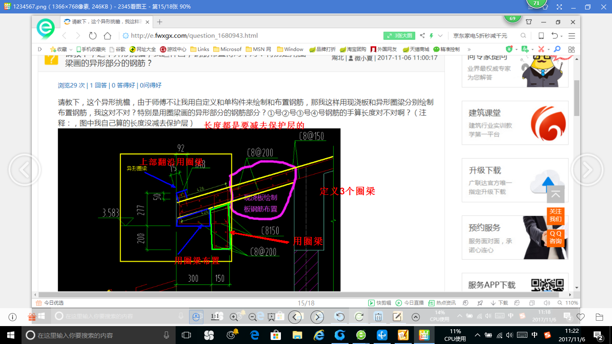
Task: Open Microsoft Store from the taskbar
Action: (276, 335)
